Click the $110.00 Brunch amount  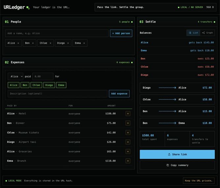tap(110, 161)
